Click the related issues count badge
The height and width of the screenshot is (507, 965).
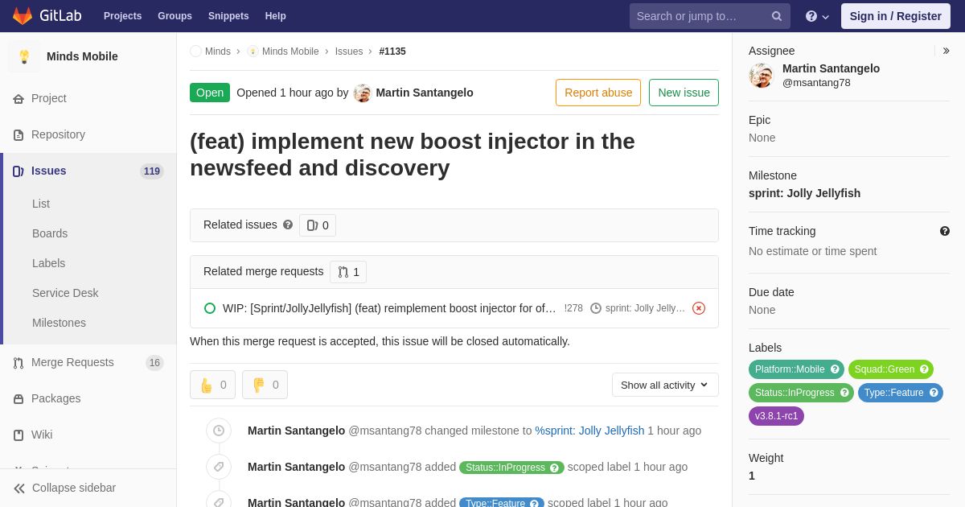tap(318, 225)
